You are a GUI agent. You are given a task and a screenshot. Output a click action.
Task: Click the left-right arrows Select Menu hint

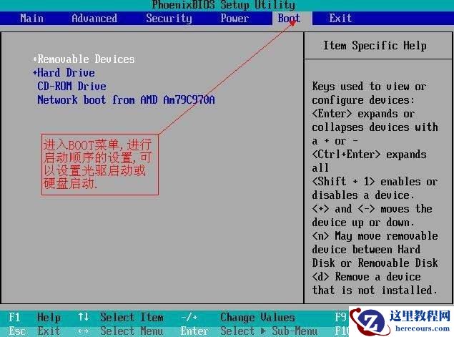click(121, 331)
